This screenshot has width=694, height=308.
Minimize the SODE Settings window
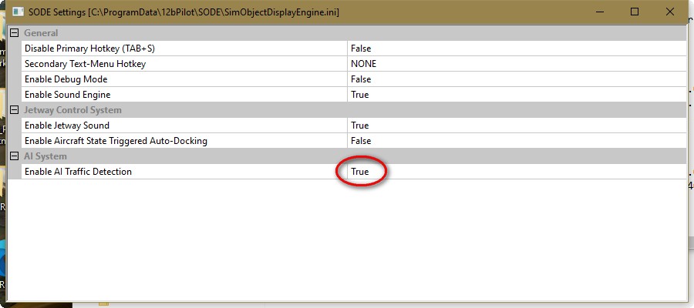pyautogui.click(x=599, y=12)
